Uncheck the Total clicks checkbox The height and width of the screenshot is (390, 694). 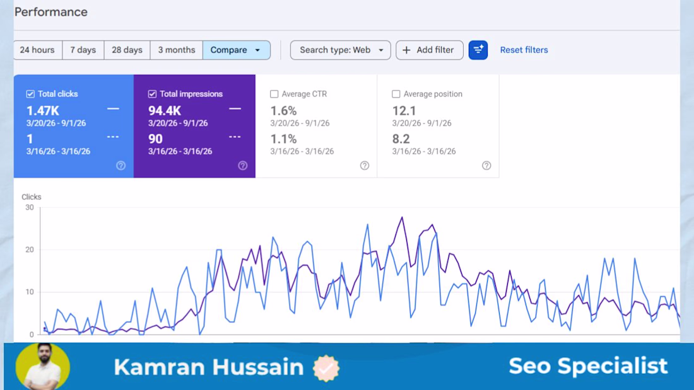point(30,94)
